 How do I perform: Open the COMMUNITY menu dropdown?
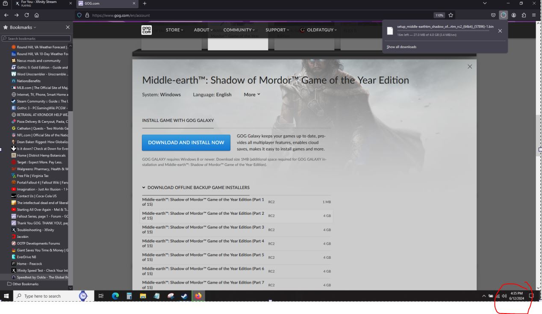coord(239,30)
